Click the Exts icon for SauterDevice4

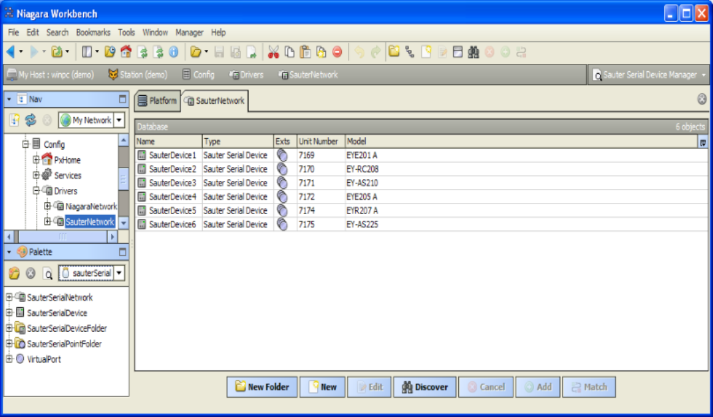[x=283, y=197]
